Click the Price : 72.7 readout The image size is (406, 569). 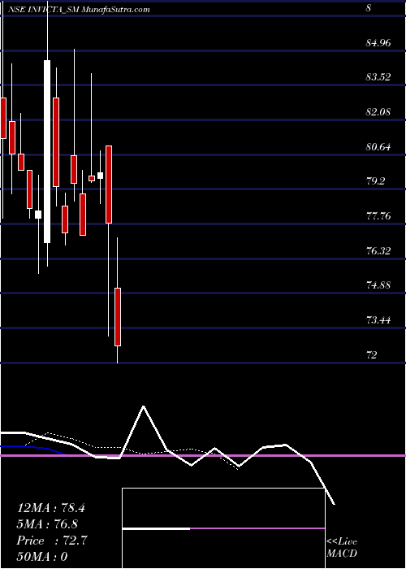tap(52, 541)
